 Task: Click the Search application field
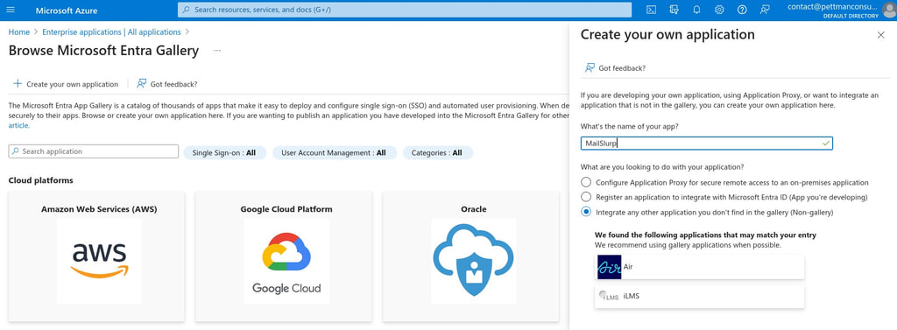tap(93, 151)
